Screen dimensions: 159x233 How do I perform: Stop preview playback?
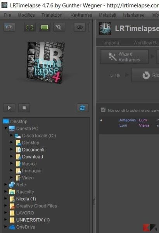24,108
